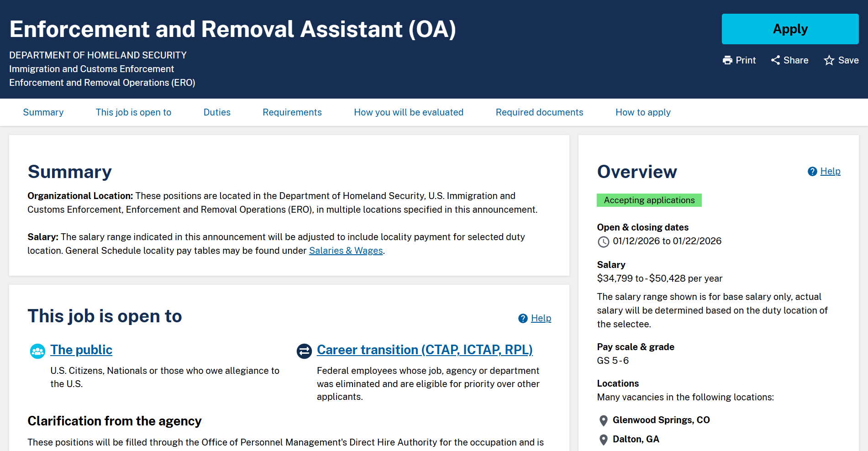Screen dimensions: 868x451
Task: Follow The public hiring path link
Action: tap(81, 350)
